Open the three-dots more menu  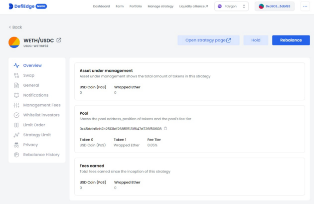[305, 6]
